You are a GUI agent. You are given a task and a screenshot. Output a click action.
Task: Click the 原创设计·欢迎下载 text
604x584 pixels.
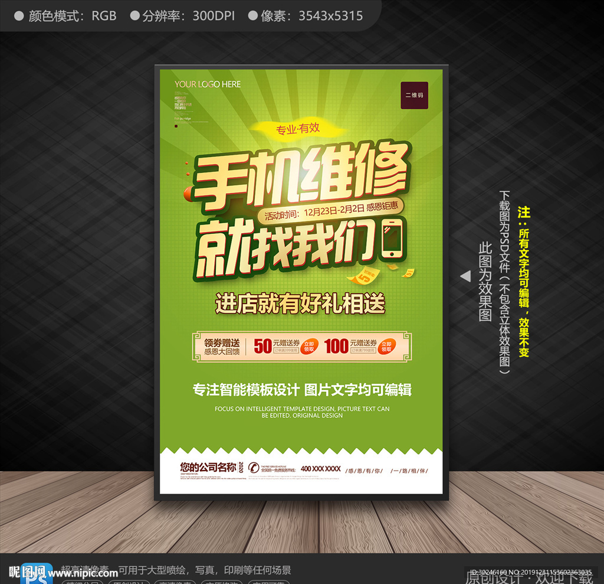[529, 578]
